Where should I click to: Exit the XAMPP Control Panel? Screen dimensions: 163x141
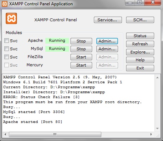(140, 68)
